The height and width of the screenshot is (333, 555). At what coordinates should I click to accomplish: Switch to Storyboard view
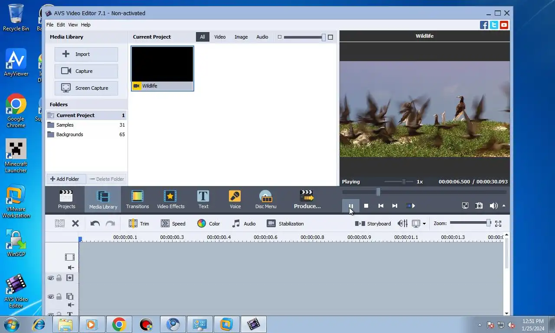(x=373, y=224)
